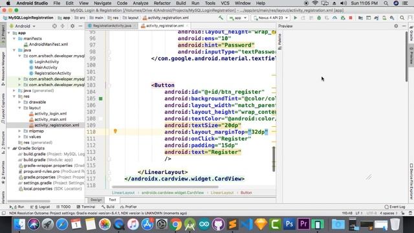Open the Run tool window
Viewport: 414px width, 233px height.
click(x=17, y=207)
